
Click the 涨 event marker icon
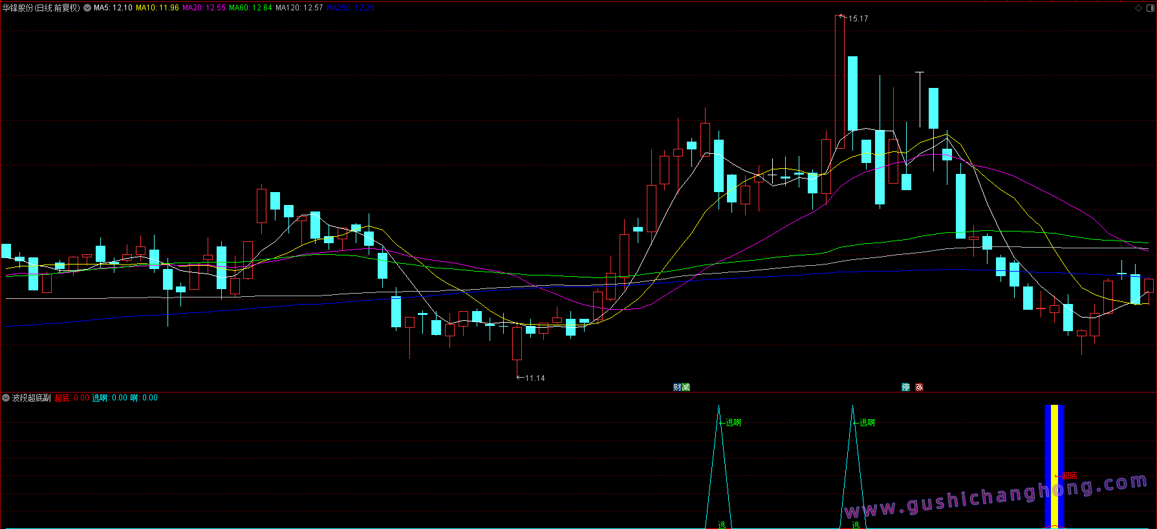(x=919, y=387)
